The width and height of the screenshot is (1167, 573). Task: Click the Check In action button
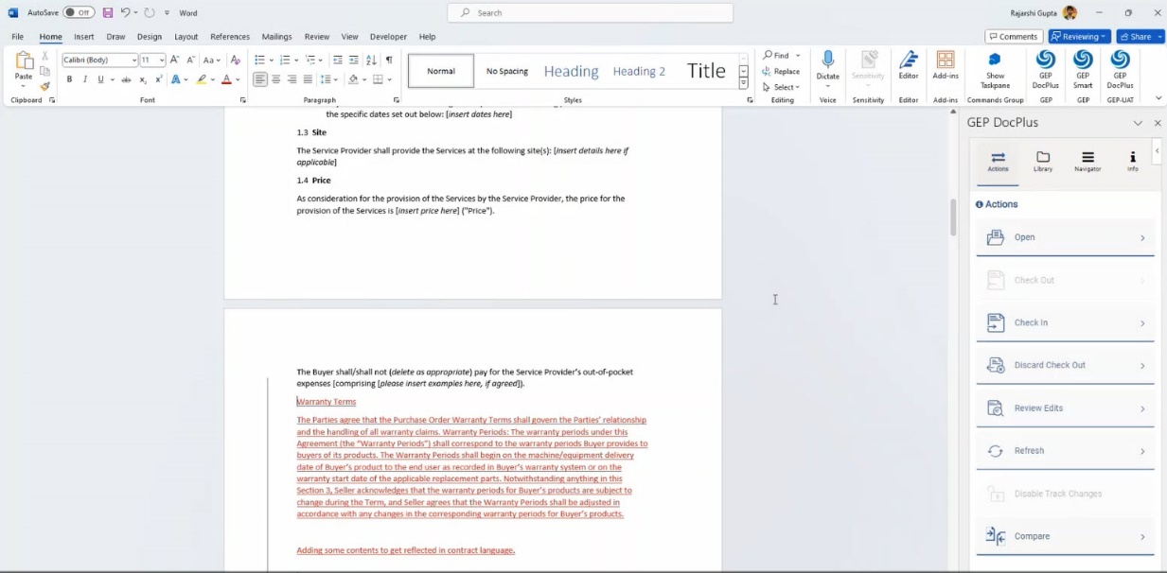(1065, 323)
